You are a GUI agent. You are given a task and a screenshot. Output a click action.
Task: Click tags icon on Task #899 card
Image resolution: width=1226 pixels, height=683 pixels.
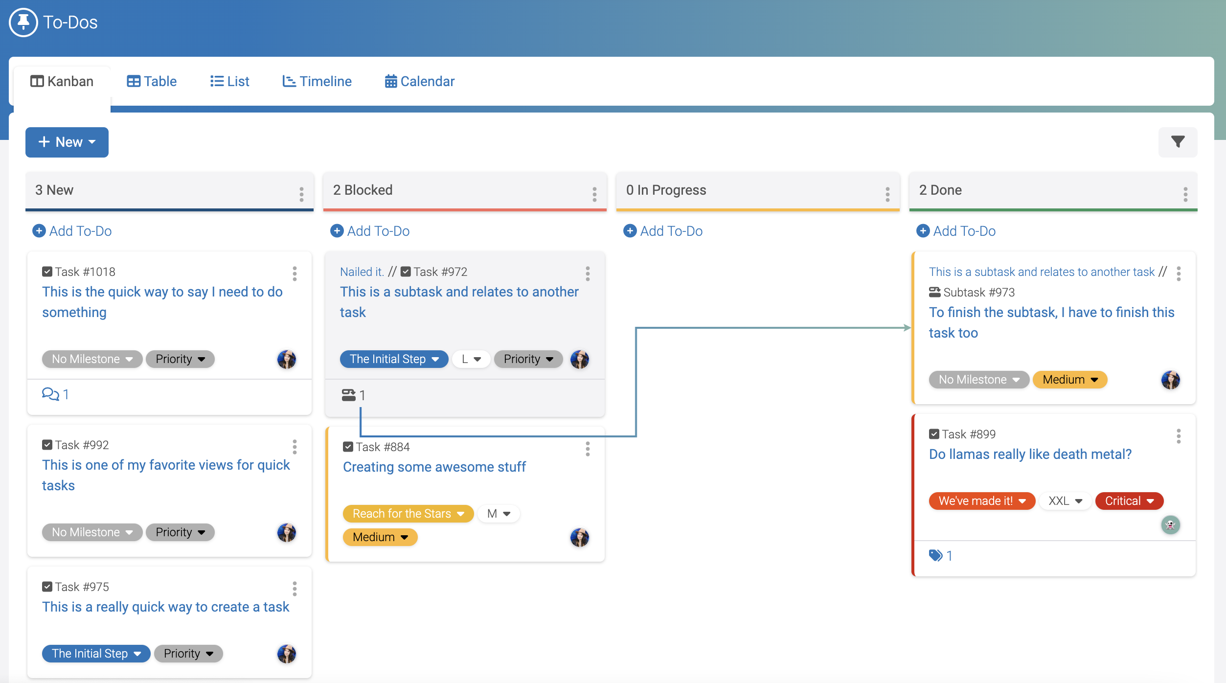click(x=935, y=555)
